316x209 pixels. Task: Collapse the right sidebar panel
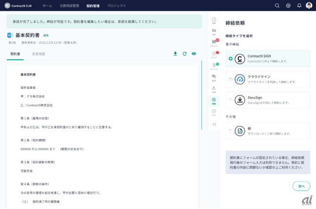pyautogui.click(x=214, y=124)
